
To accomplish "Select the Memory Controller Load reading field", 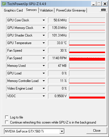I will pos(58,81).
